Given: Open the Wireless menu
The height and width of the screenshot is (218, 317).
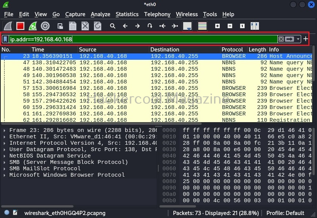Looking at the screenshot, I should pos(187,14).
